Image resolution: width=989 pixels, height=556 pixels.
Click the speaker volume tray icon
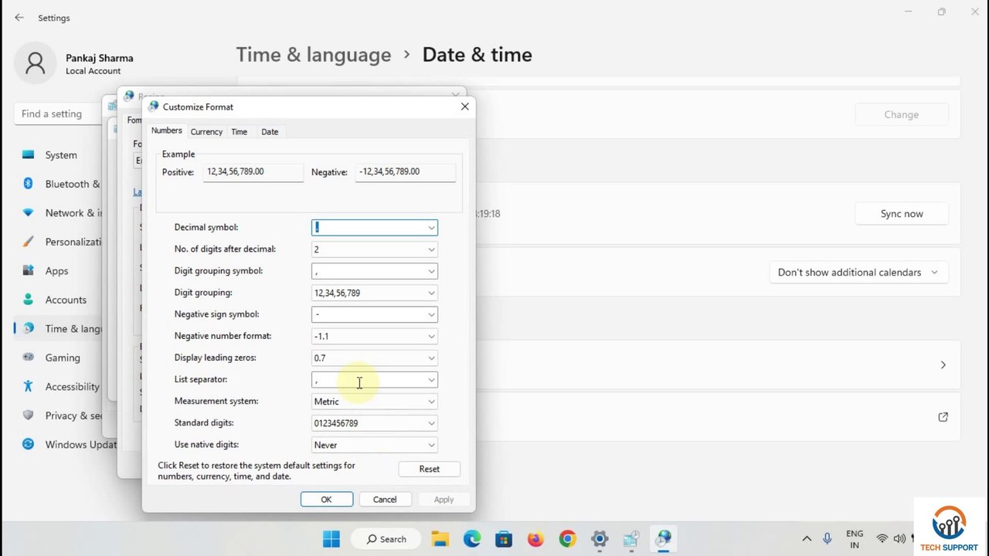pyautogui.click(x=899, y=539)
